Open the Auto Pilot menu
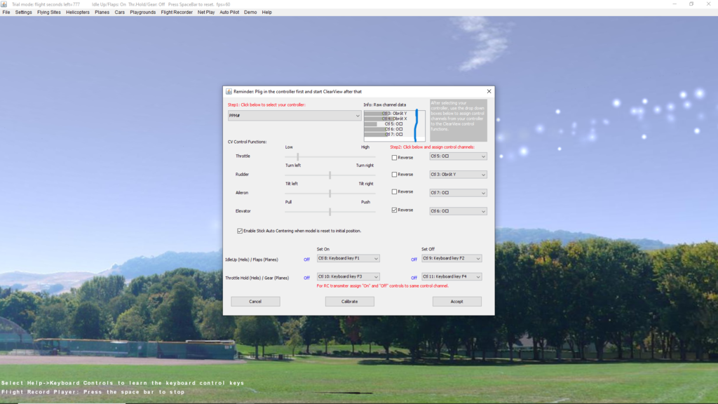Viewport: 718px width, 404px height. click(x=229, y=12)
